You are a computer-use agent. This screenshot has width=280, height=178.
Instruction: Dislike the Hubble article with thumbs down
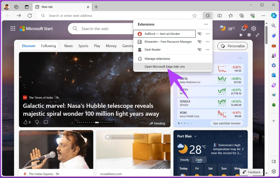point(37,122)
